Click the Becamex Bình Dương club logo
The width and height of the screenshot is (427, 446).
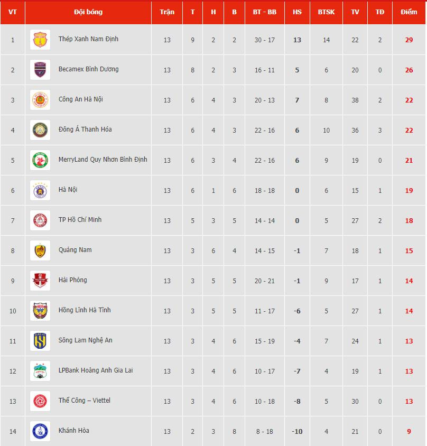tap(40, 70)
